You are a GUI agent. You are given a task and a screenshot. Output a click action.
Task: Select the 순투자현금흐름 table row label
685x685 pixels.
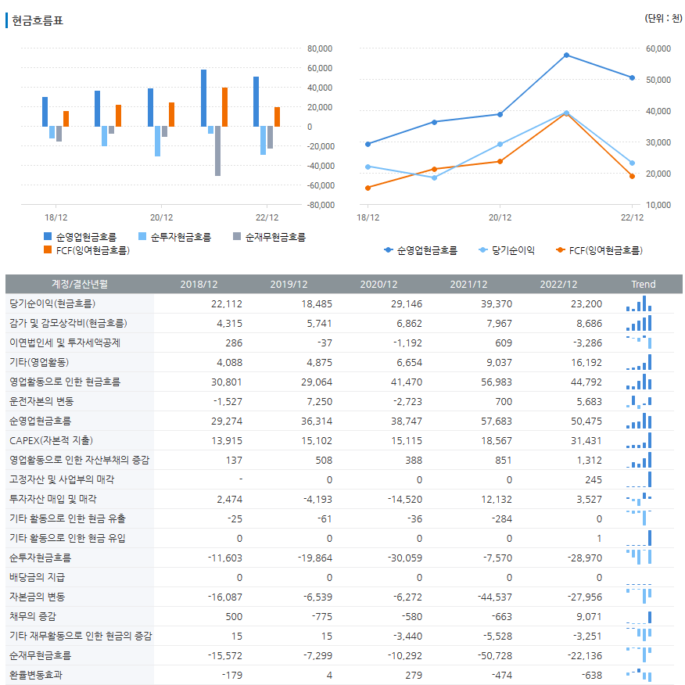pyautogui.click(x=40, y=558)
